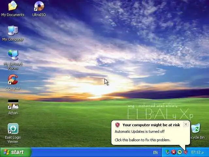Click 'Automatic Updates is turned off' text
Screen dimensions: 209x157
coord(139,131)
